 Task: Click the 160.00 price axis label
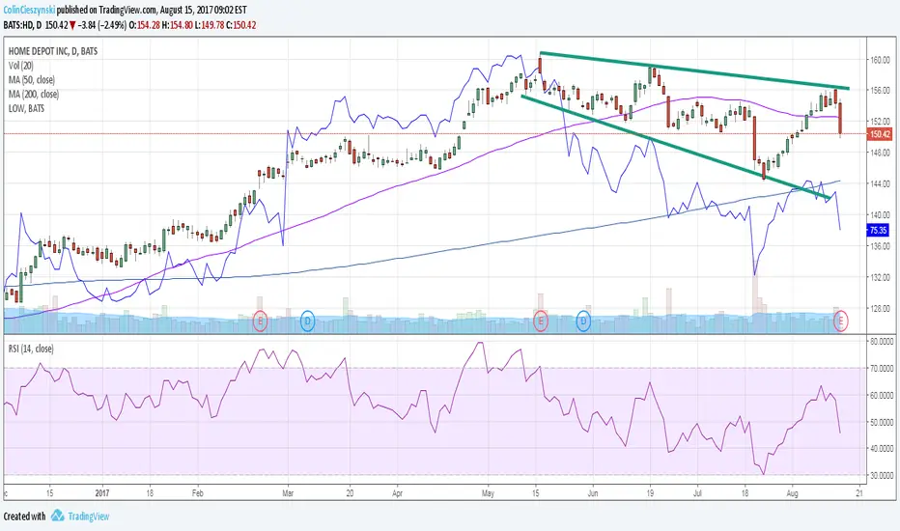(x=880, y=60)
